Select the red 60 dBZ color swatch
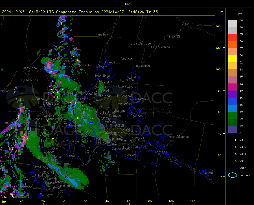 233,38
